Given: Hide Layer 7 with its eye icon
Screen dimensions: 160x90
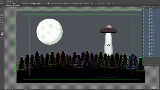Looking at the screenshot, I should tap(144, 17).
